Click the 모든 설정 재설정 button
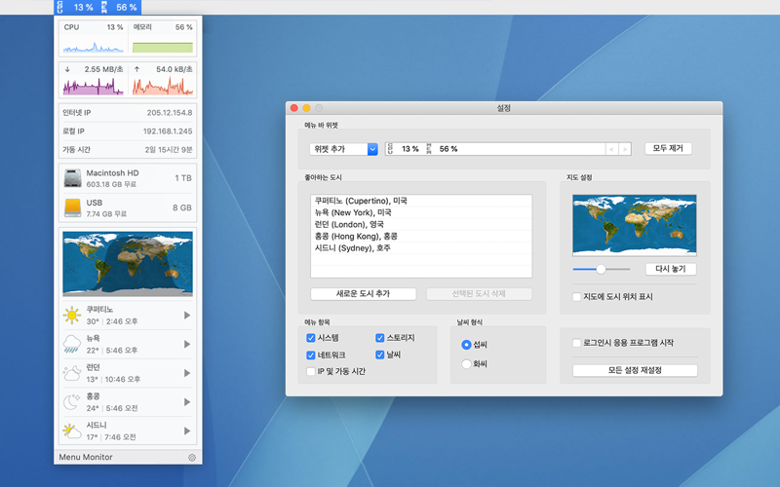Image resolution: width=780 pixels, height=487 pixels. pyautogui.click(x=635, y=370)
